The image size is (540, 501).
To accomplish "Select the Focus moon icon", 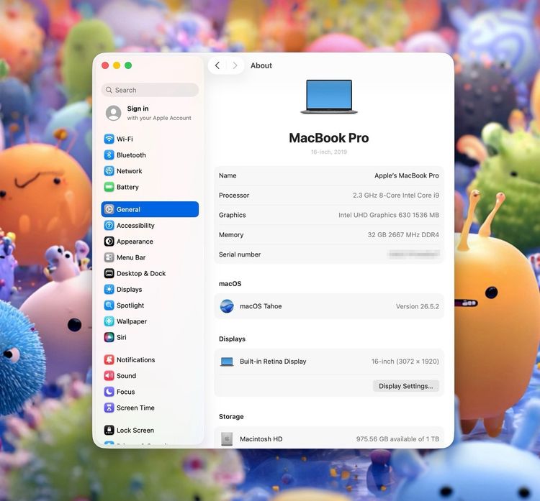I will tap(109, 392).
